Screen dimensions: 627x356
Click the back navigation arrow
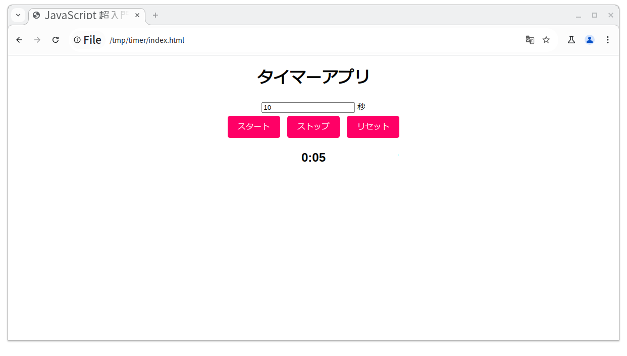click(19, 39)
